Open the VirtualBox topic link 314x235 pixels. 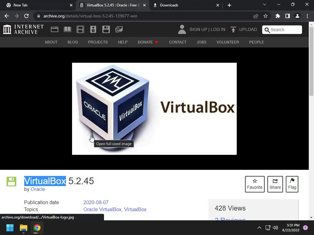pyautogui.click(x=135, y=209)
